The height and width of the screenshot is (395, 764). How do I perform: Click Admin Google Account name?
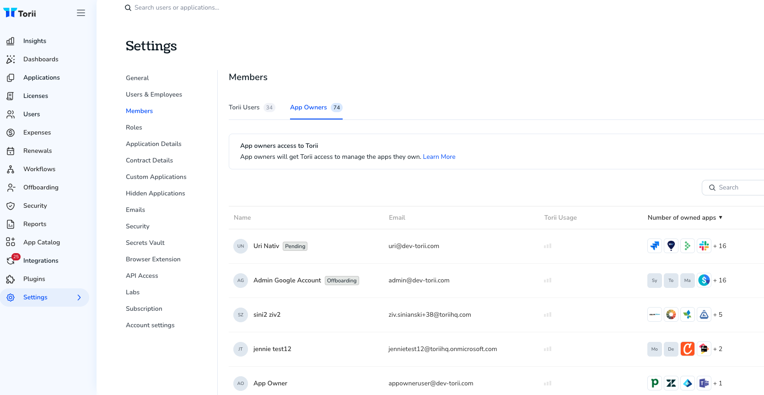[x=287, y=281]
